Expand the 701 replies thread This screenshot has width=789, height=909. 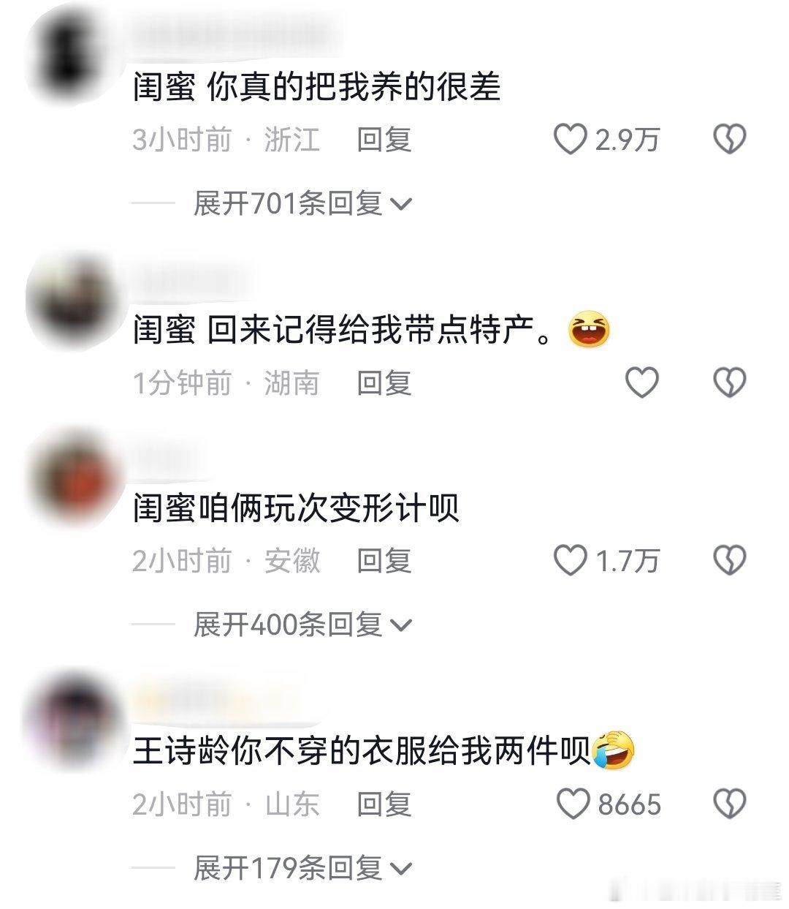pyautogui.click(x=302, y=203)
